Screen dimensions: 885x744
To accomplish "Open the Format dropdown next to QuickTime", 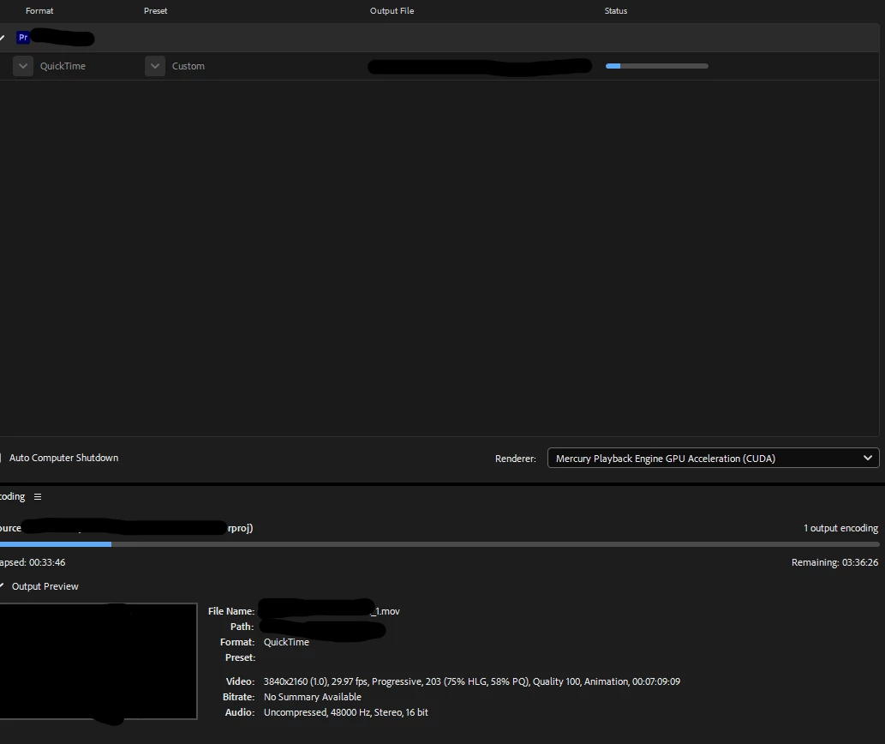I will (23, 66).
